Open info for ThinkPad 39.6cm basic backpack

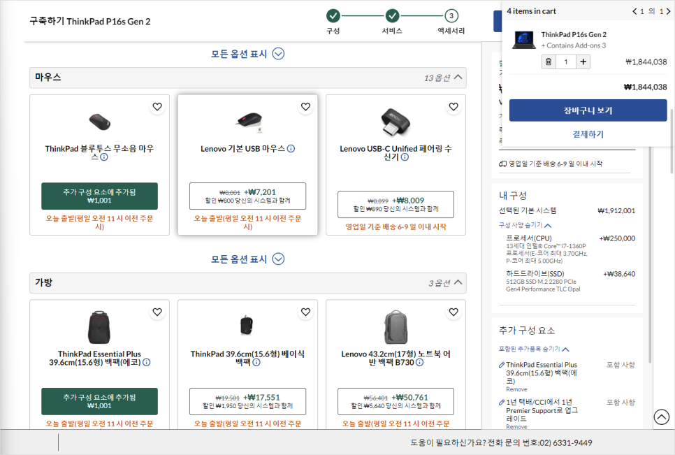click(x=256, y=363)
